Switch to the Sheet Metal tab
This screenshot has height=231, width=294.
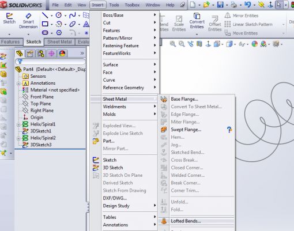pyautogui.click(x=59, y=42)
